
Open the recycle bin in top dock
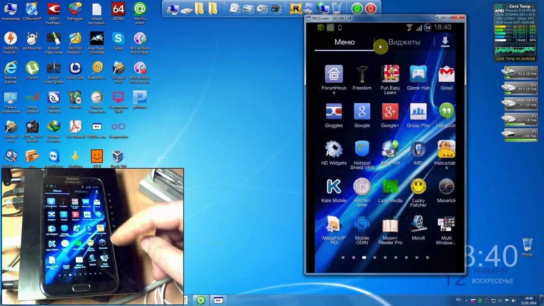click(336, 8)
